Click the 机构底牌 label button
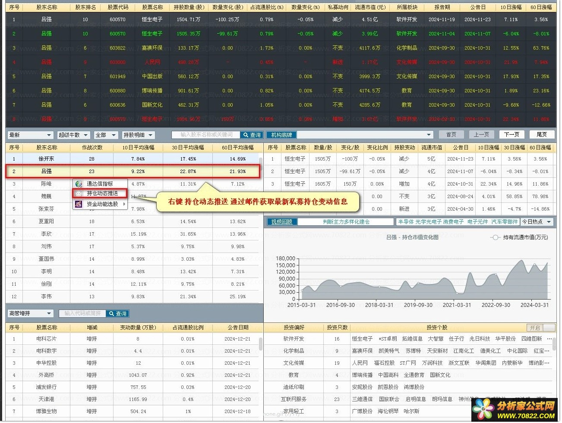Screen dimensions: 562x423 (281, 135)
